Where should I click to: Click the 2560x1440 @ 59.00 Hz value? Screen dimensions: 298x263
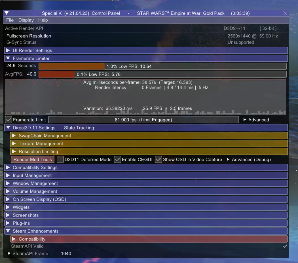pyautogui.click(x=253, y=36)
